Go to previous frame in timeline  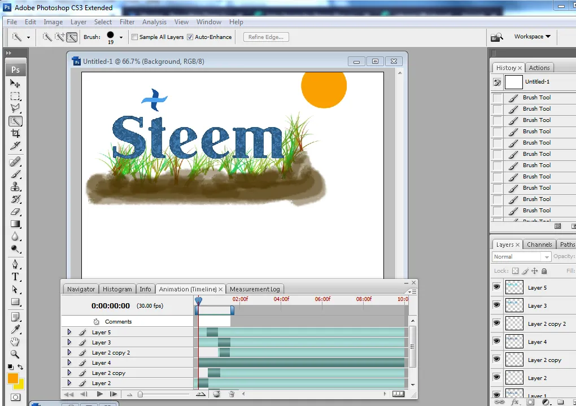point(84,394)
